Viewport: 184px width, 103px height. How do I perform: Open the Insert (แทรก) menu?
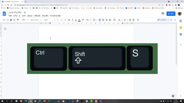(24, 16)
